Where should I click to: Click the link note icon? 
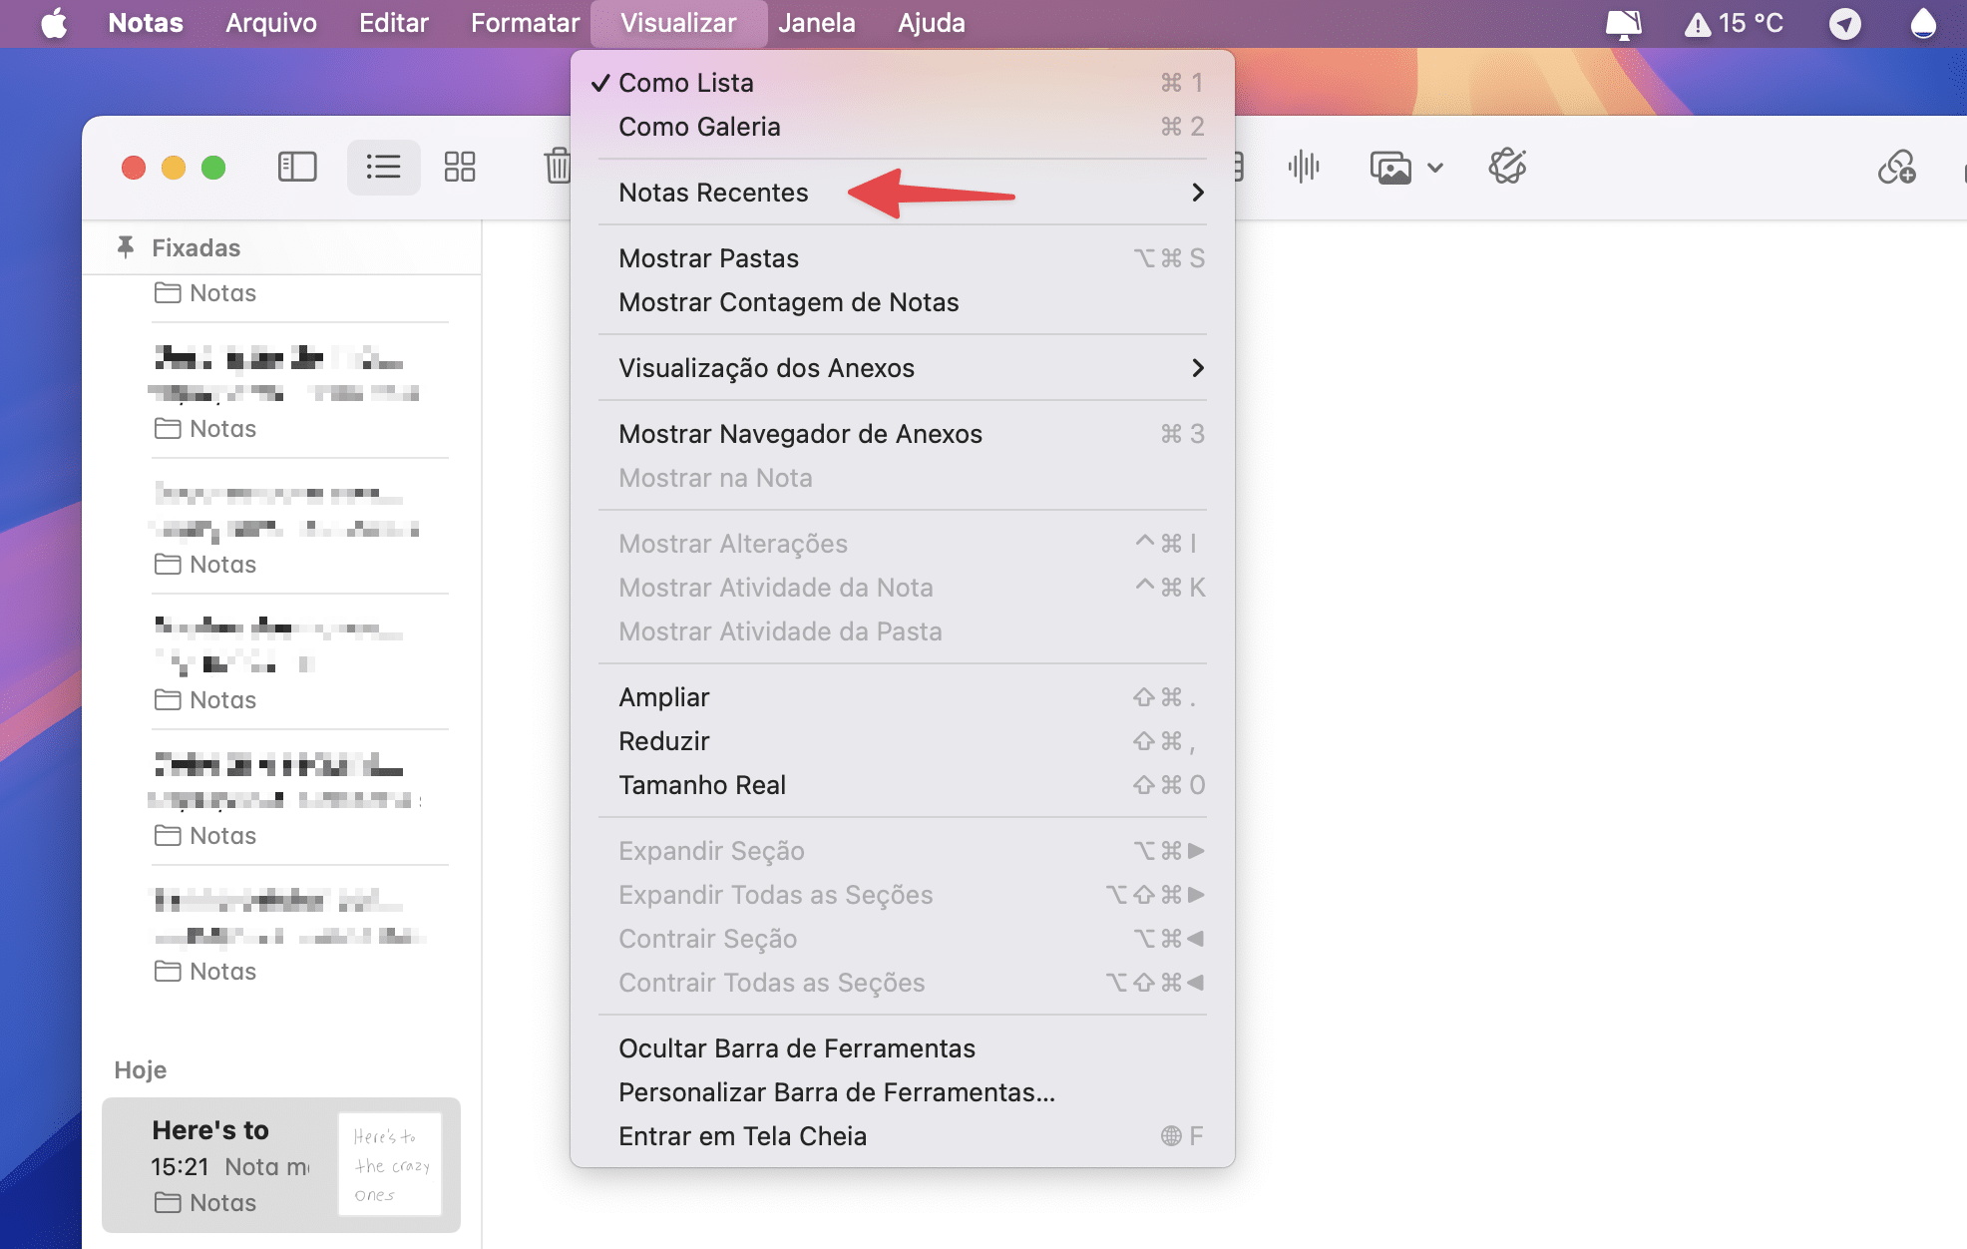pos(1896,167)
